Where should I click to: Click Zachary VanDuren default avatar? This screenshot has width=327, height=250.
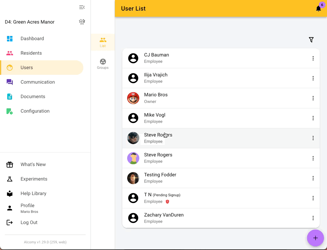coord(133,218)
